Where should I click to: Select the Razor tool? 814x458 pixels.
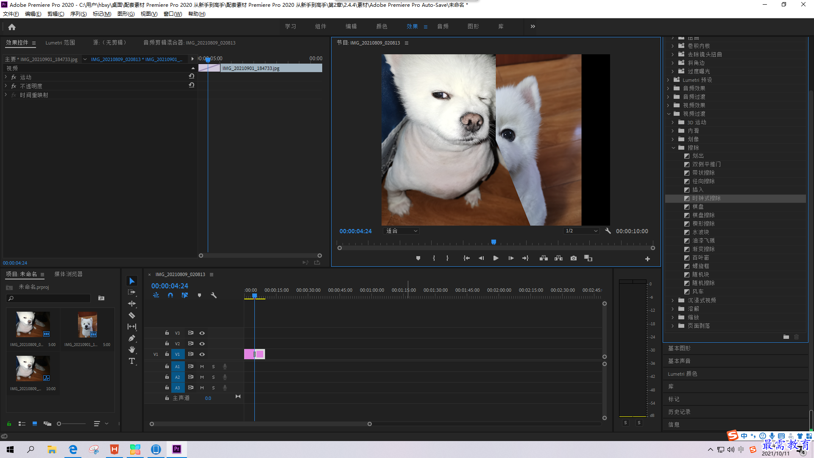pyautogui.click(x=132, y=315)
